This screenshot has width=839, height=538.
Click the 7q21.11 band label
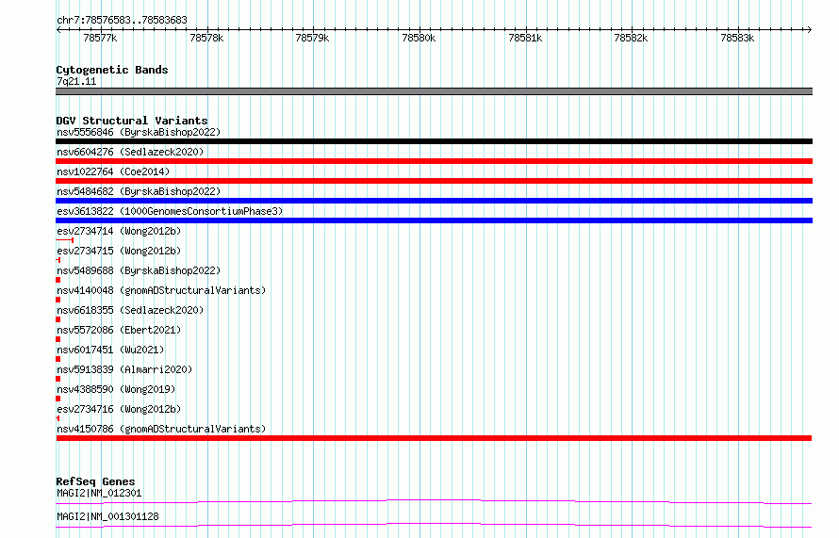76,81
